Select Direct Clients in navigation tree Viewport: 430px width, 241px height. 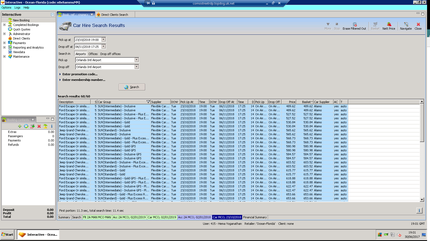coord(22,38)
